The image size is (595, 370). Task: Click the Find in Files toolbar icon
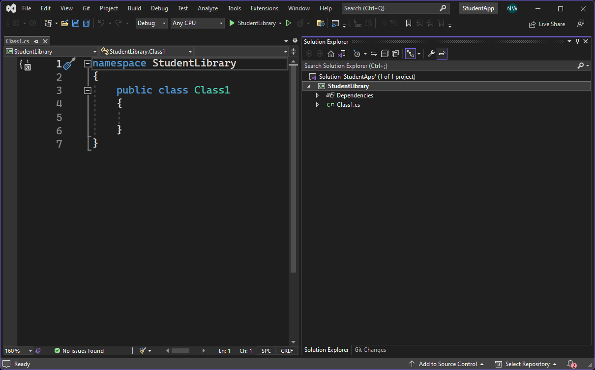(321, 23)
